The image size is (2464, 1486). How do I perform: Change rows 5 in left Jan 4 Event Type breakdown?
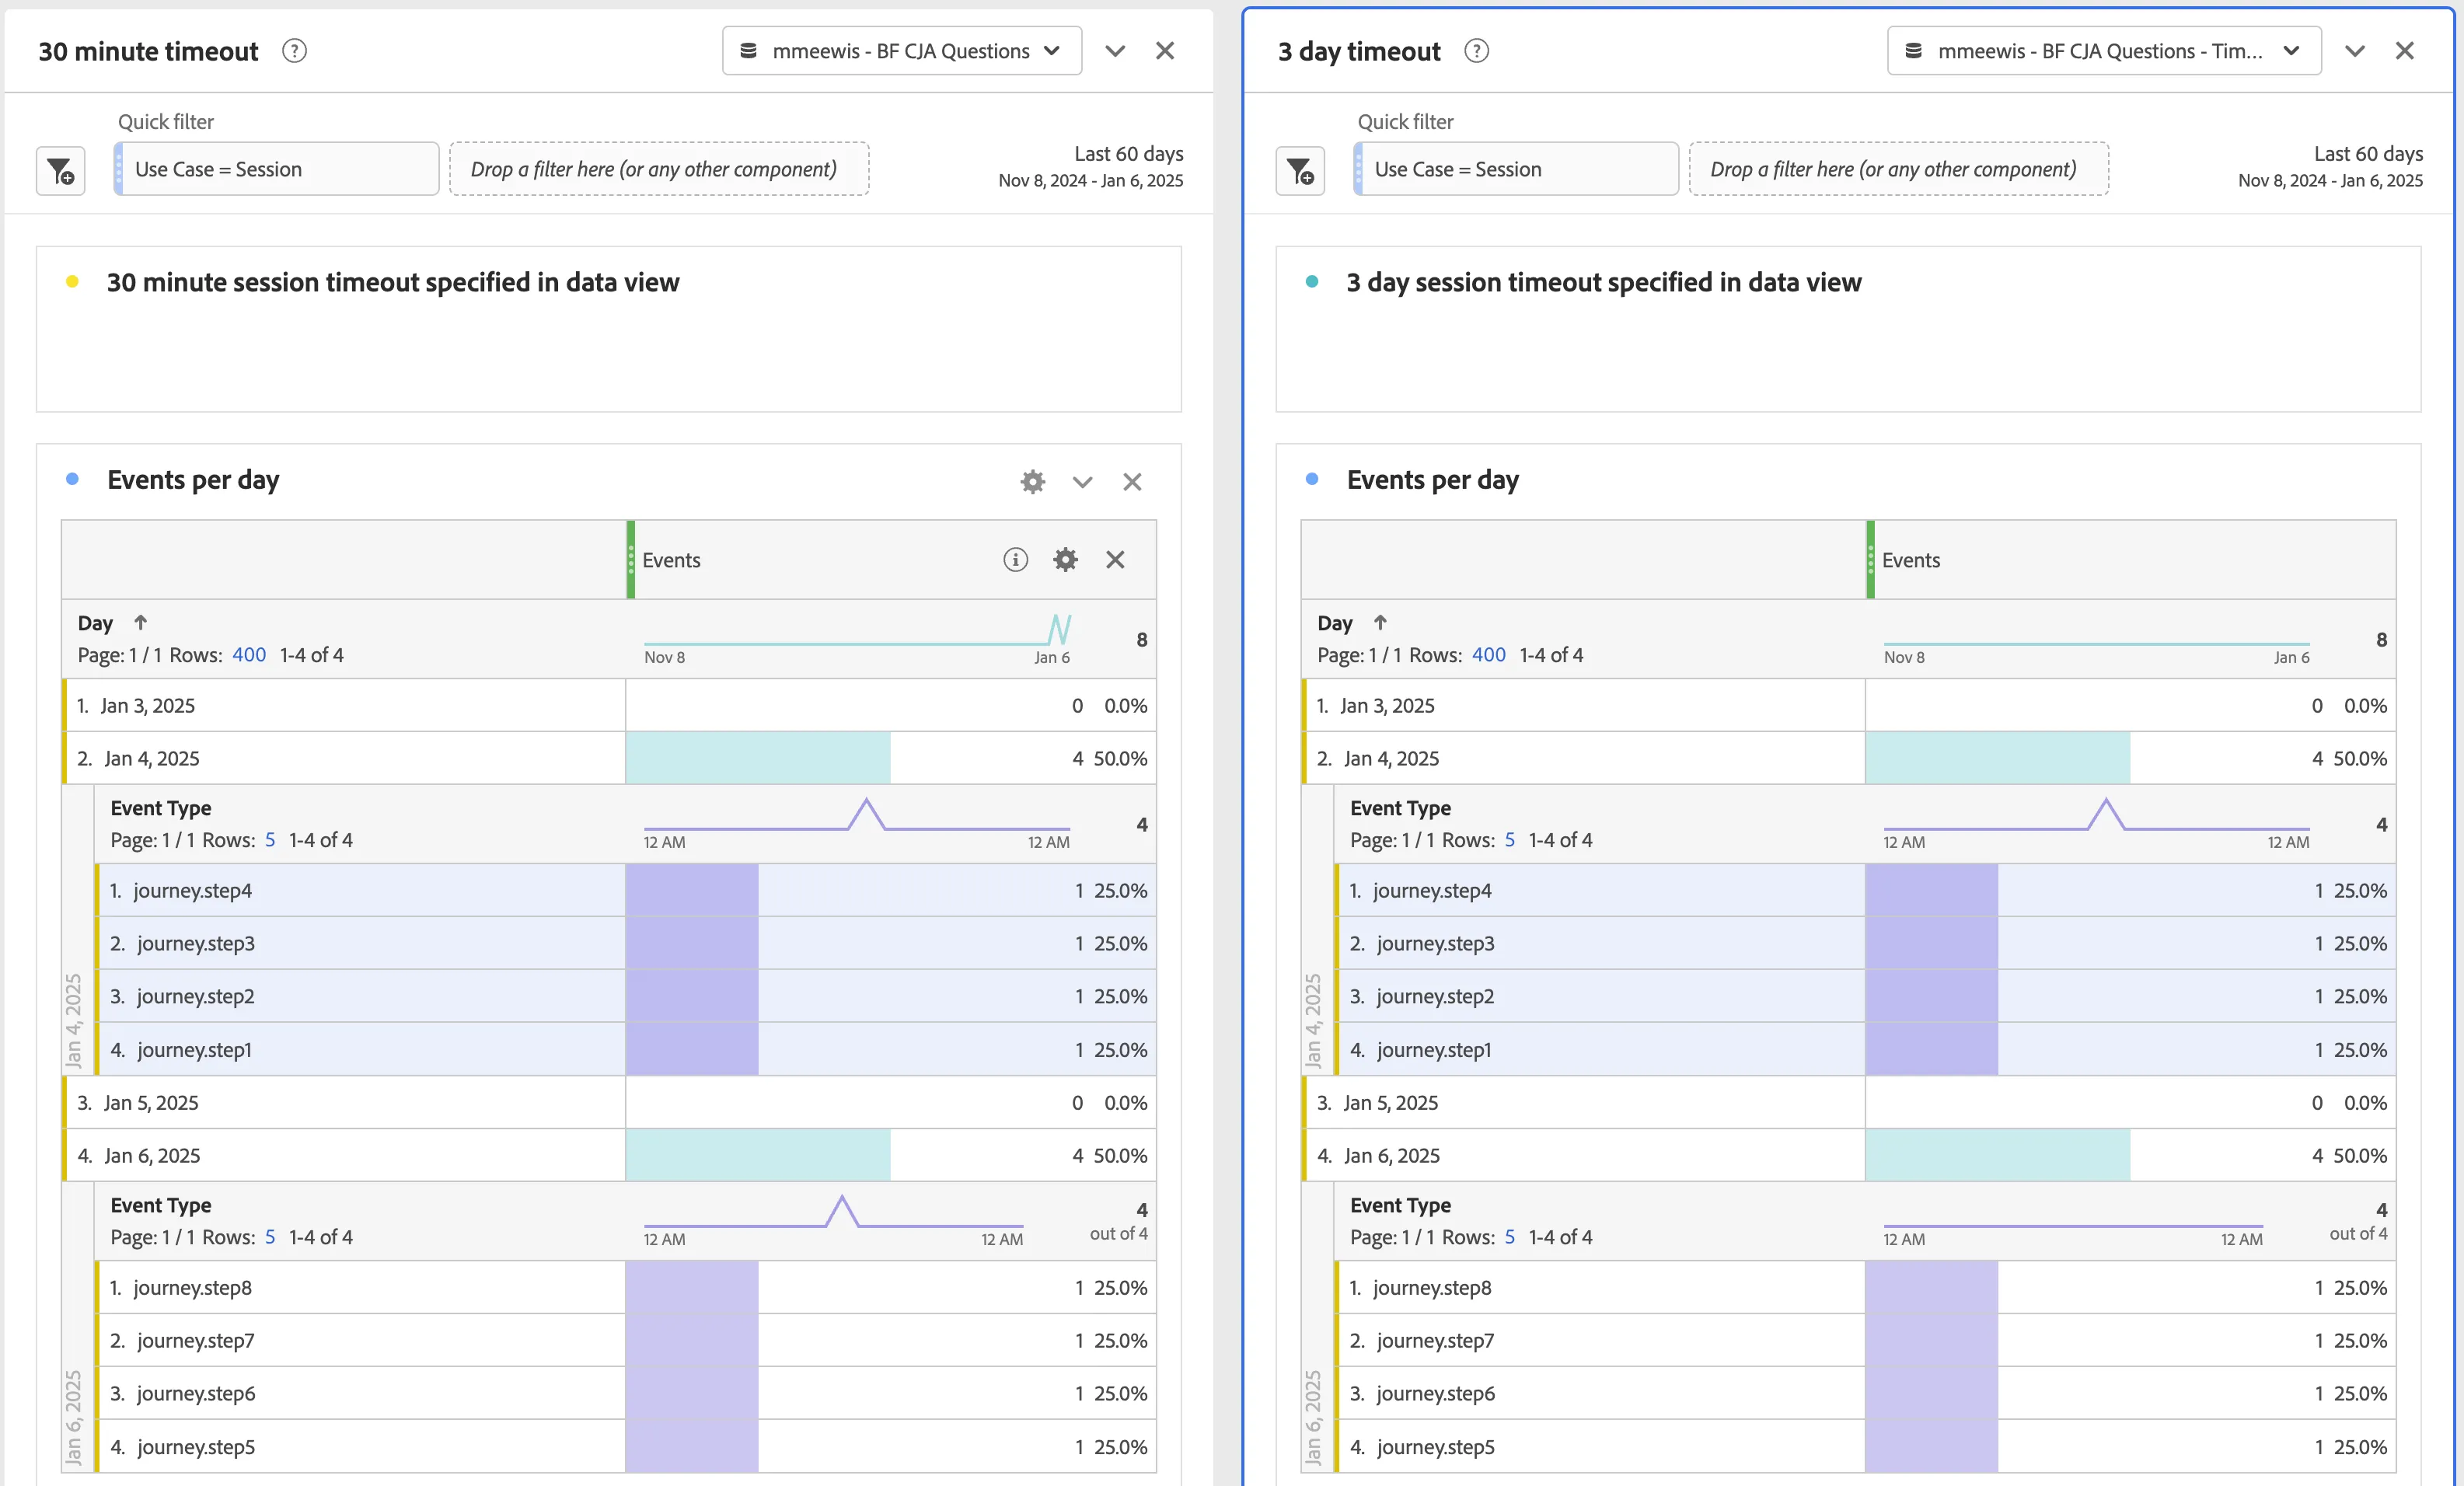270,840
